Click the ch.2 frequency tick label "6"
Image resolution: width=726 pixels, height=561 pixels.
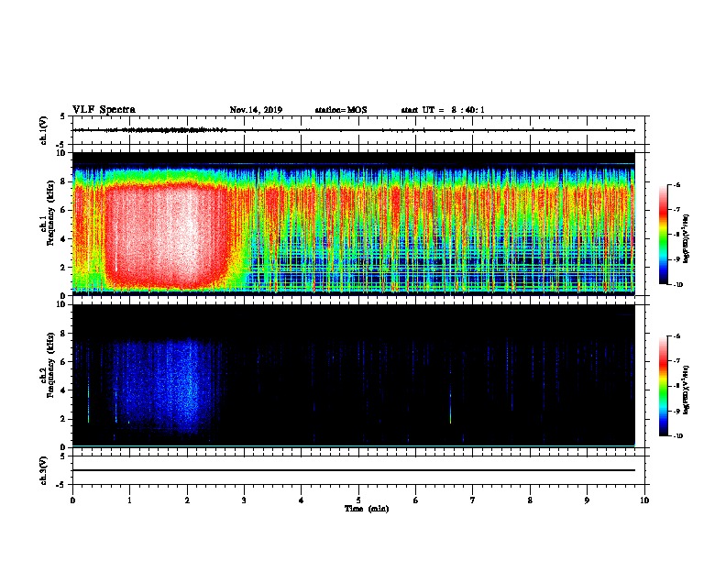pyautogui.click(x=64, y=362)
